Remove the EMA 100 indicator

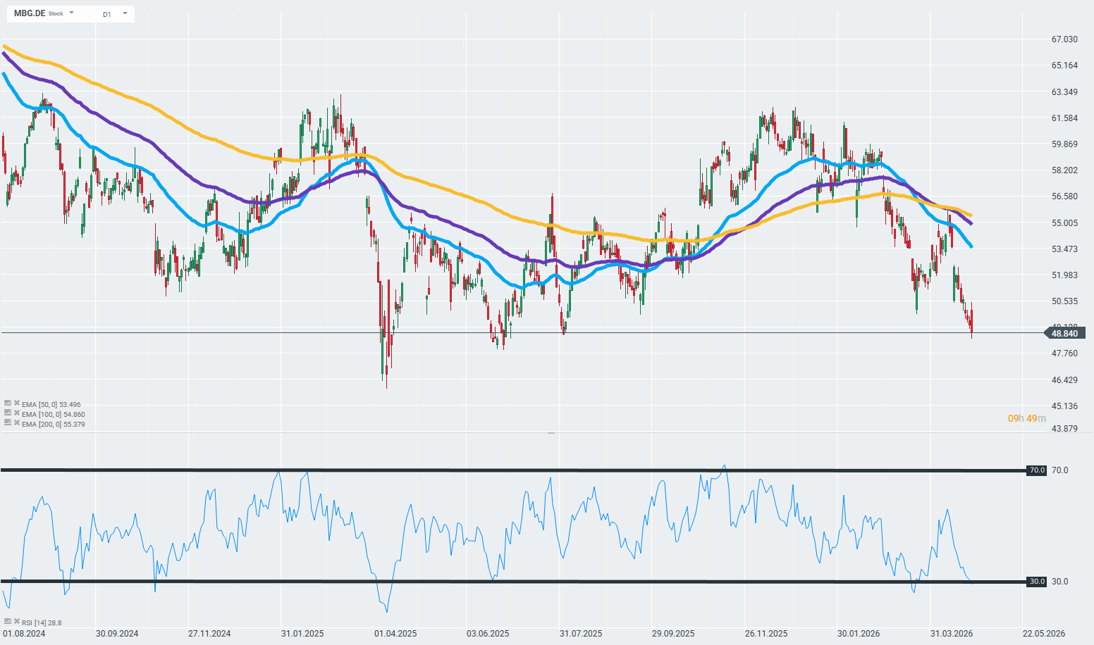(16, 413)
